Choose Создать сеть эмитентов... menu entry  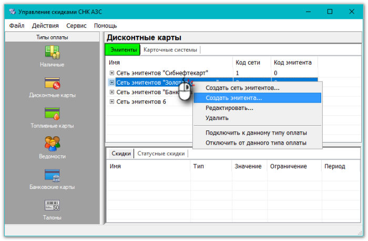pos(242,88)
